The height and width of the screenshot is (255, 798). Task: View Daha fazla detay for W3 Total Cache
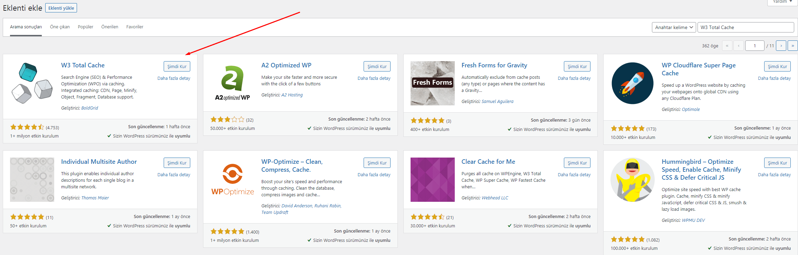(174, 78)
